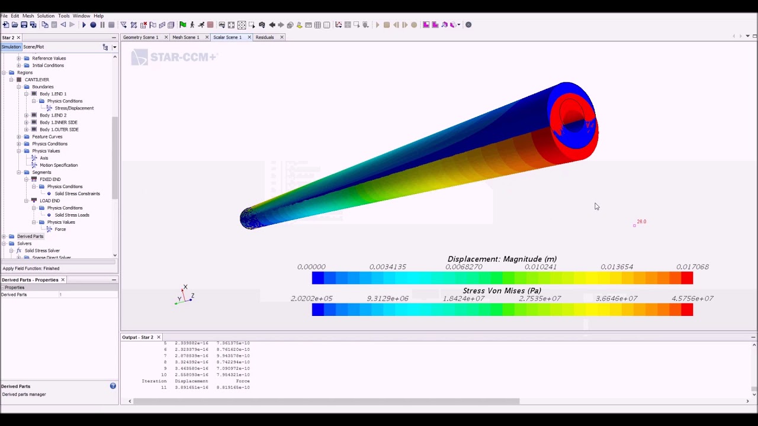Viewport: 758px width, 426px height.
Task: Click the Generate Volume Mesh cube icon
Action: point(171,25)
